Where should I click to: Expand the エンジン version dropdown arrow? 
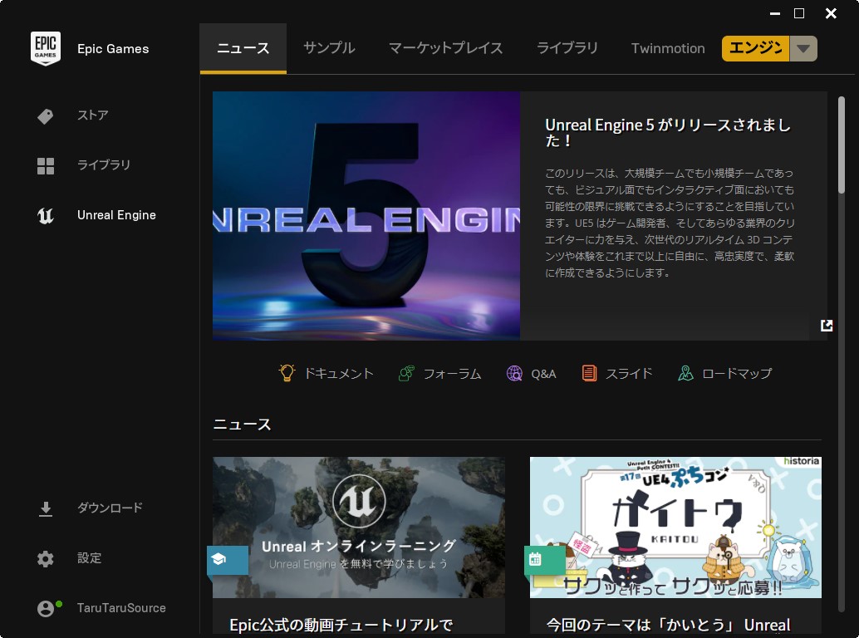tap(803, 48)
